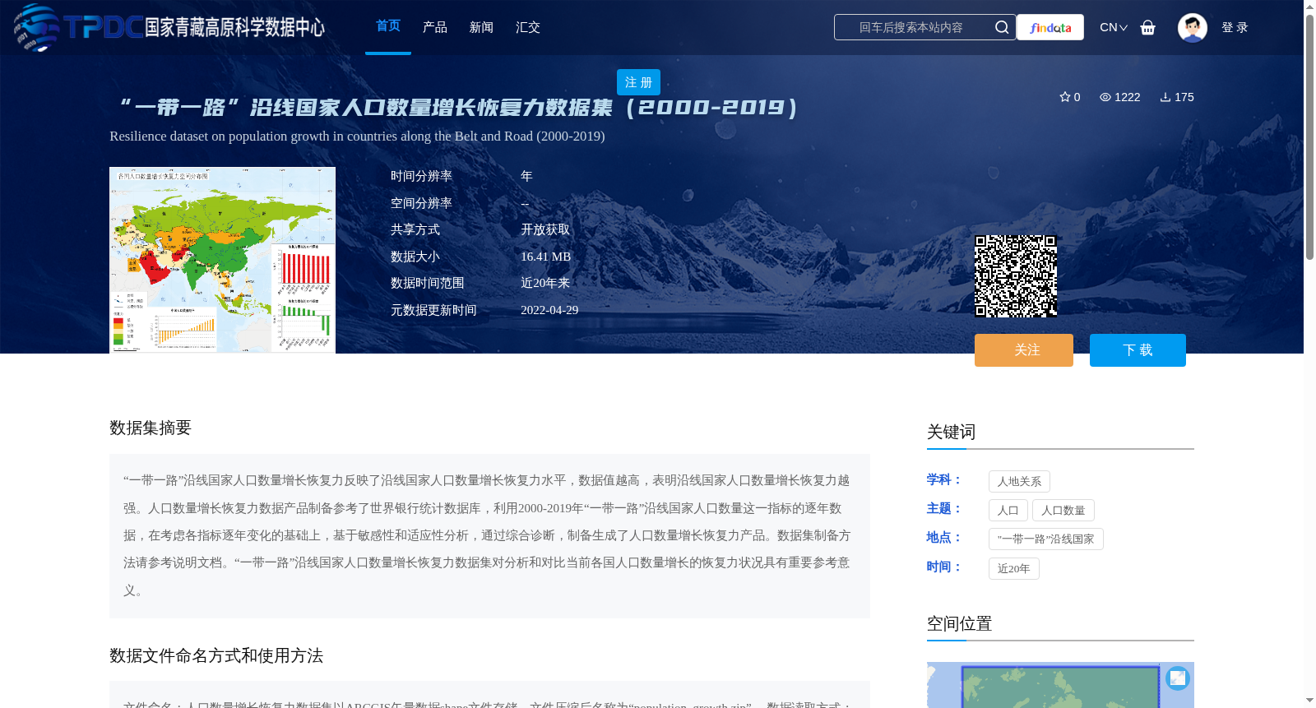
Task: Click the TPDC globe logo
Action: (x=36, y=27)
